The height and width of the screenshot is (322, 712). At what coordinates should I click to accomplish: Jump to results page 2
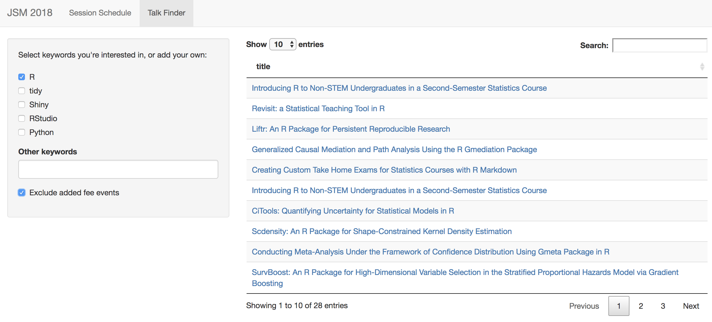[x=641, y=306]
